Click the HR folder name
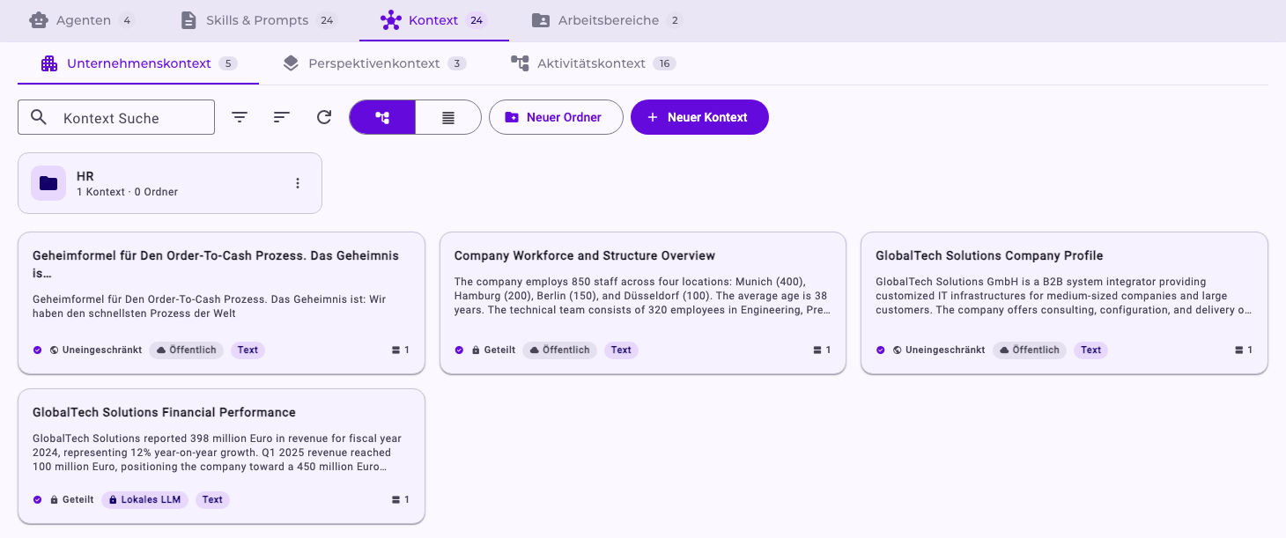This screenshot has width=1286, height=538. (85, 176)
